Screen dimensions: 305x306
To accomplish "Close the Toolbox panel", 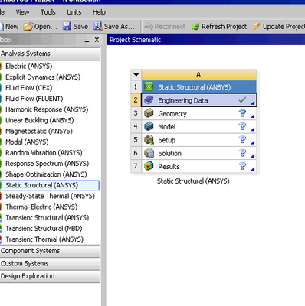I will pyautogui.click(x=97, y=40).
